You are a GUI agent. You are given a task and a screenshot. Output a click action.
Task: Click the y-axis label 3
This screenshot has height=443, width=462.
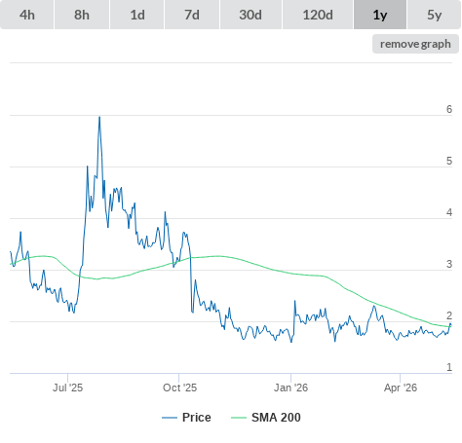pyautogui.click(x=449, y=264)
